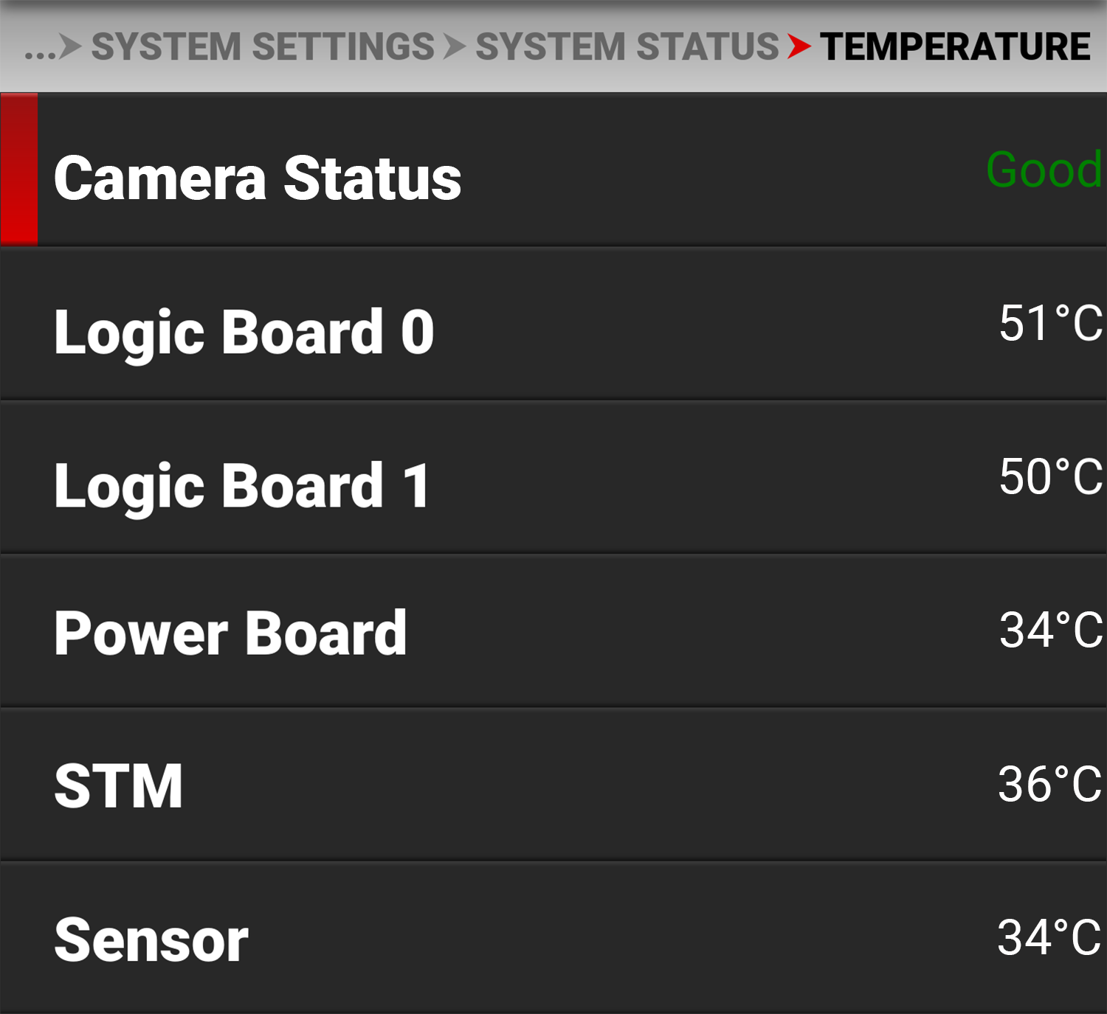Click the green Good status value
The image size is (1107, 1014).
click(x=1044, y=170)
